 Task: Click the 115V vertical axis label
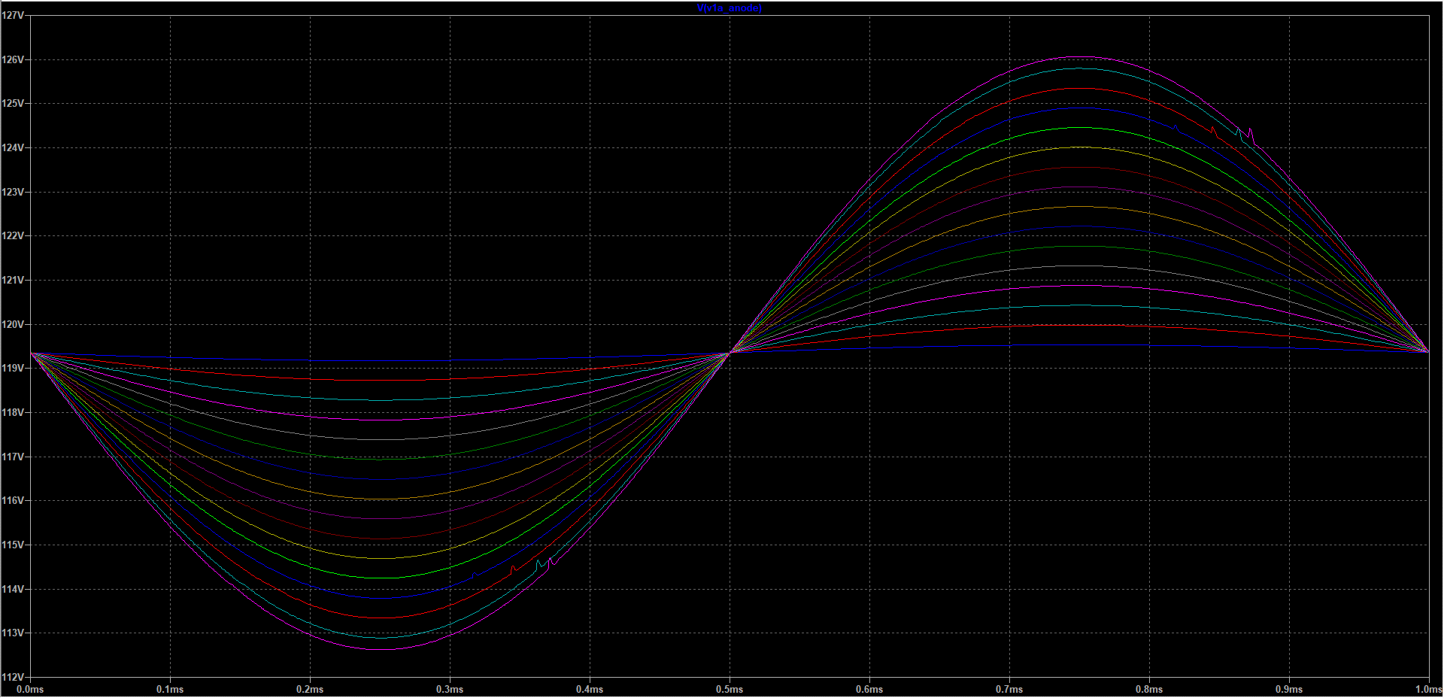(x=12, y=545)
